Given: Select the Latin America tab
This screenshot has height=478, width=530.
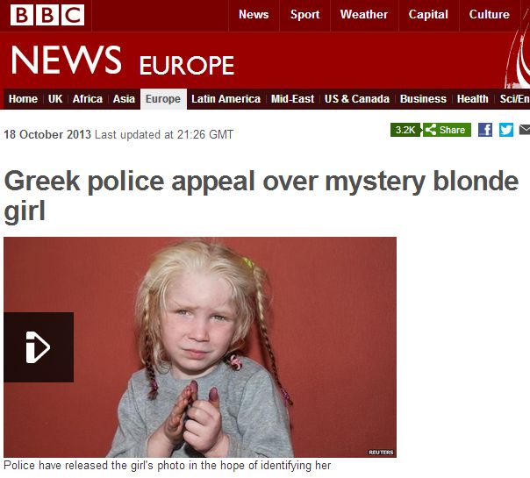Looking at the screenshot, I should pyautogui.click(x=226, y=99).
